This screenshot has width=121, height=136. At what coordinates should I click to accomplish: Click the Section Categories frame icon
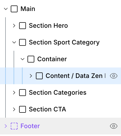click(23, 93)
